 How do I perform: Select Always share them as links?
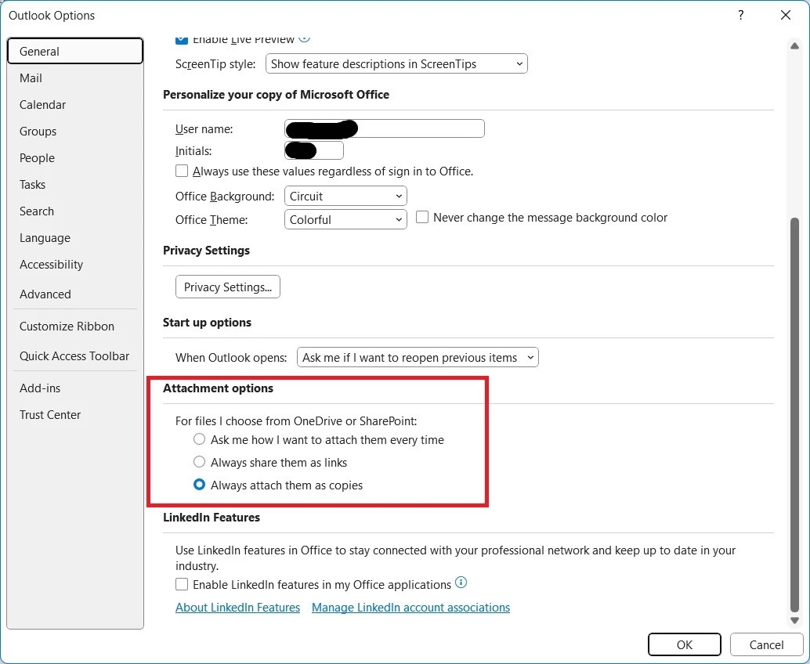click(x=199, y=462)
